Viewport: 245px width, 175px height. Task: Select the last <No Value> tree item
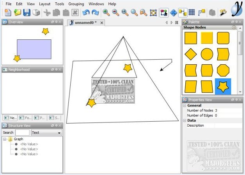[29, 154]
